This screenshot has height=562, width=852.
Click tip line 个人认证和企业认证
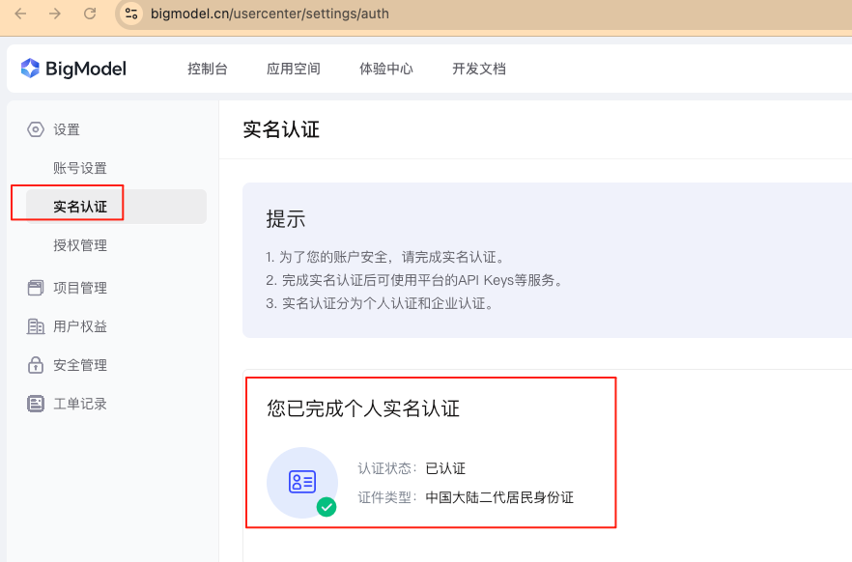tap(381, 303)
